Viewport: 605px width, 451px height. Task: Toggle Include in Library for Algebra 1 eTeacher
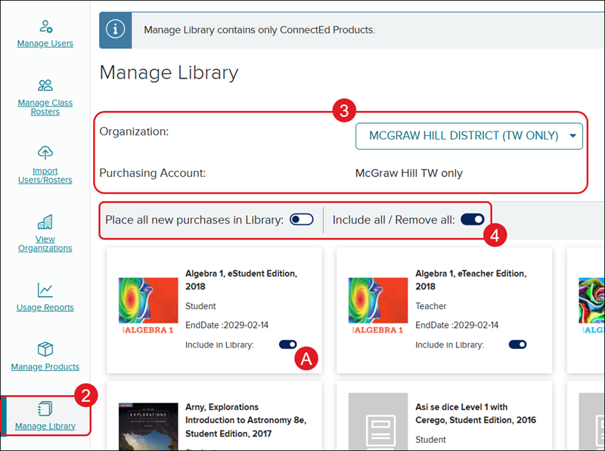point(518,344)
